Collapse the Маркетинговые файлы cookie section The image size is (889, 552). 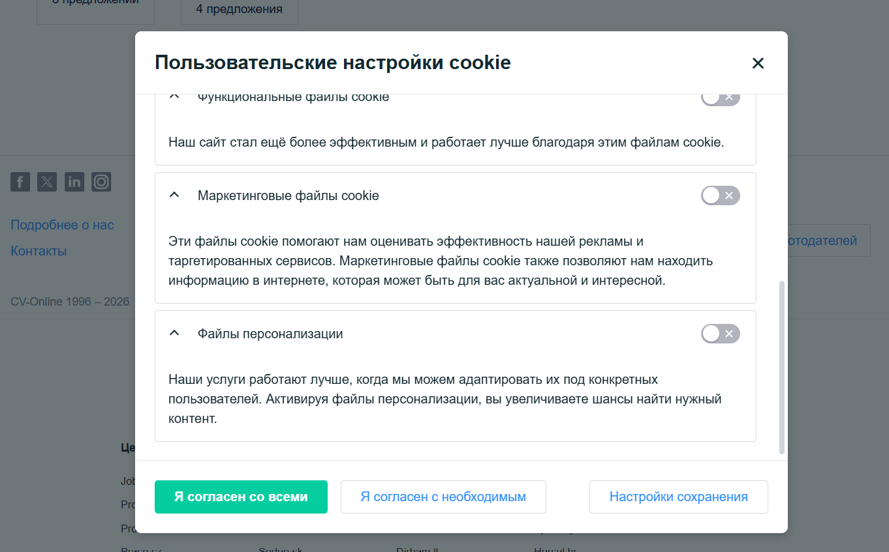tap(174, 196)
